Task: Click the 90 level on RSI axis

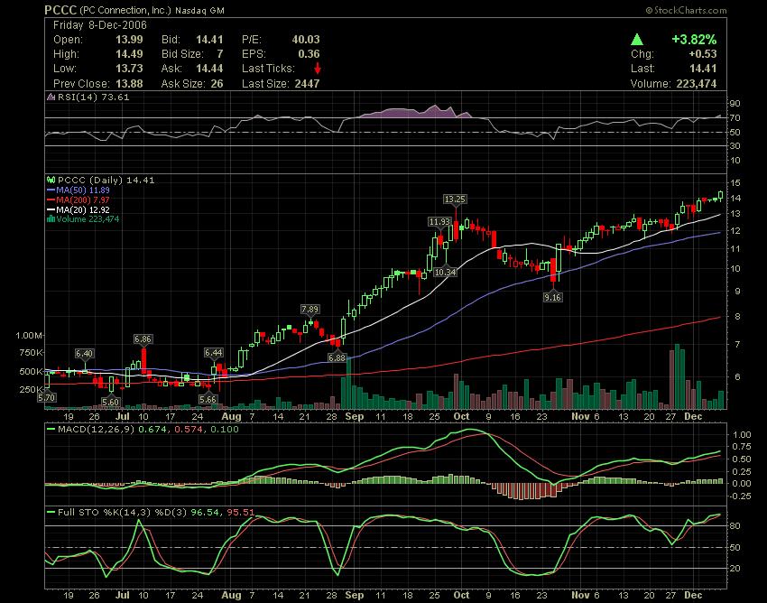Action: pos(735,104)
